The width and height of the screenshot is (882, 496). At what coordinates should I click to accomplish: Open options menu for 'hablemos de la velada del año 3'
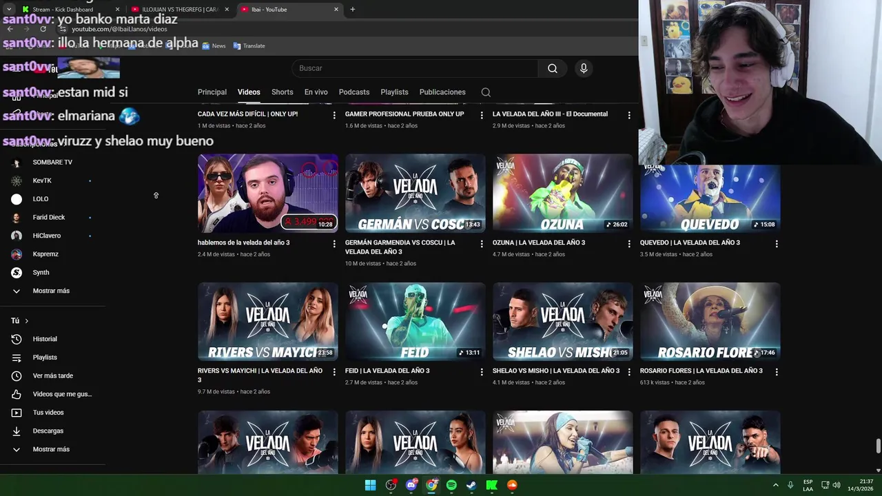coord(334,244)
